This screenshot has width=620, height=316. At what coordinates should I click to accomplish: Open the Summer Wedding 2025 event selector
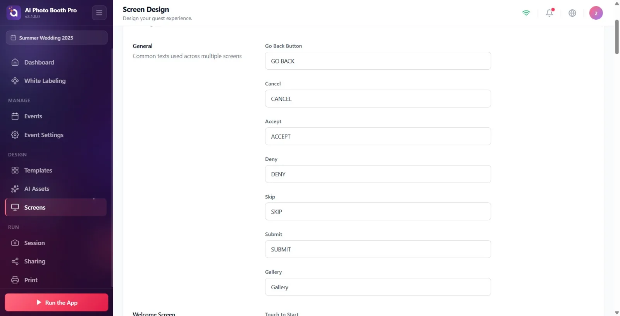coord(57,38)
